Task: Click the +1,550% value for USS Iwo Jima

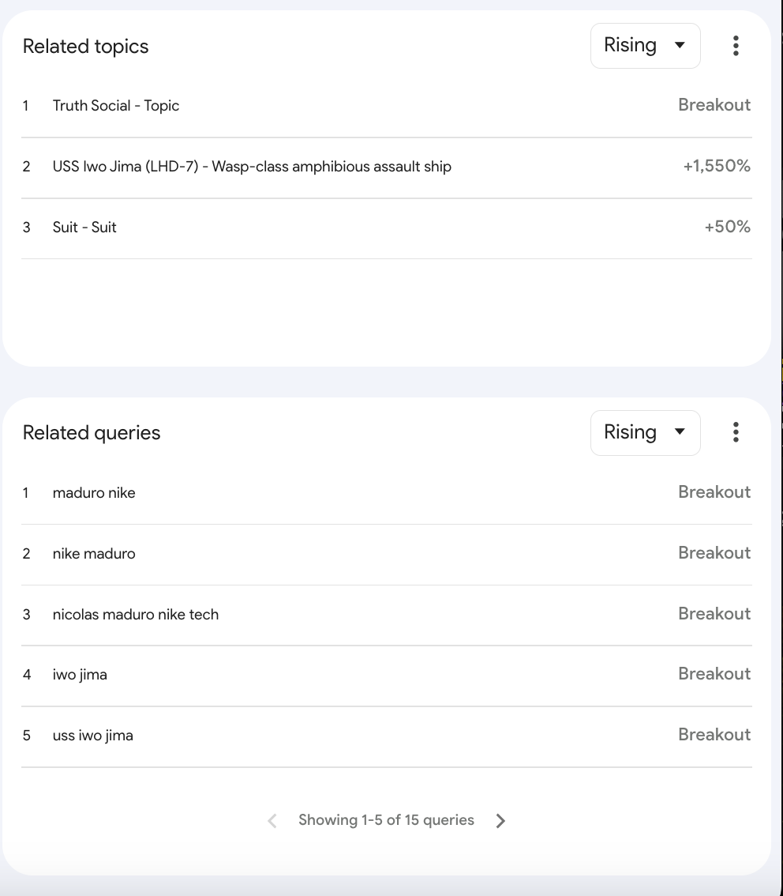Action: pyautogui.click(x=716, y=167)
